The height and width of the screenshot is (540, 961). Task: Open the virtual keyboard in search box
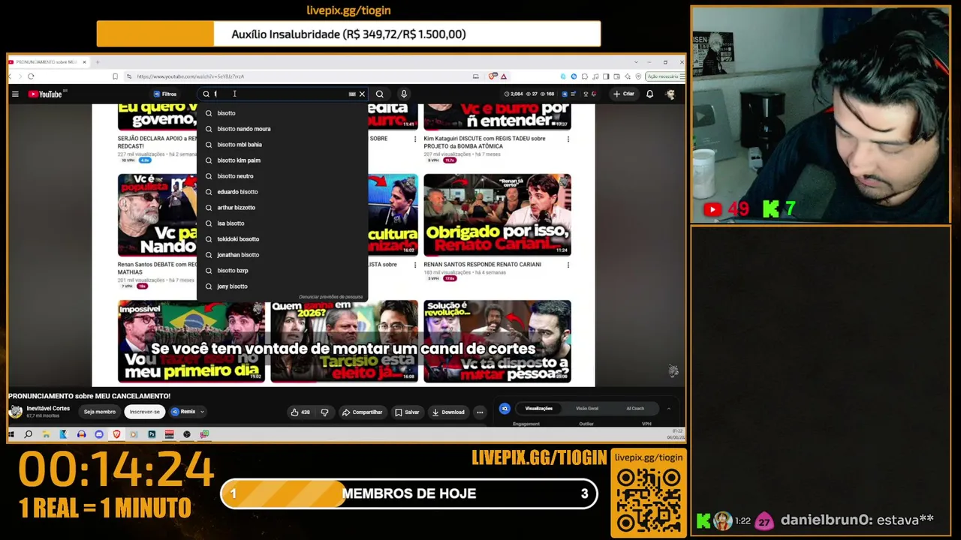point(352,94)
